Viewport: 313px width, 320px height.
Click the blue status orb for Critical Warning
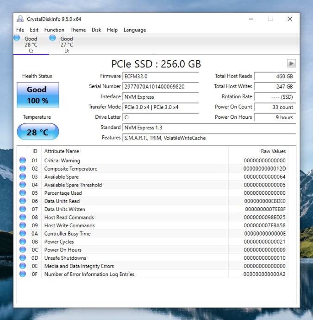click(23, 160)
